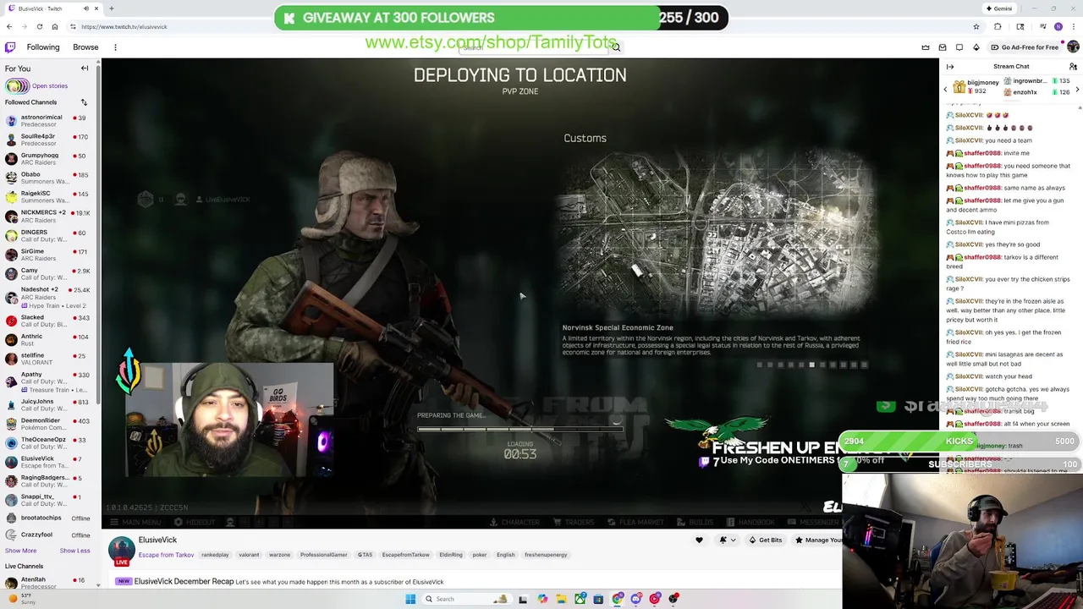Show previous gift leaderboard entry

tap(945, 89)
